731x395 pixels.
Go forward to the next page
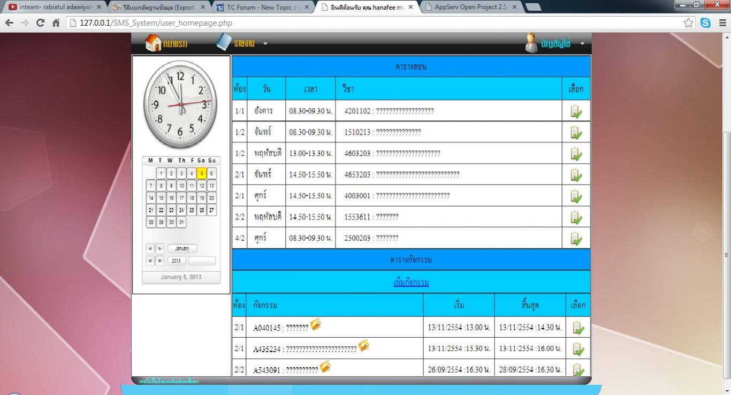click(25, 23)
